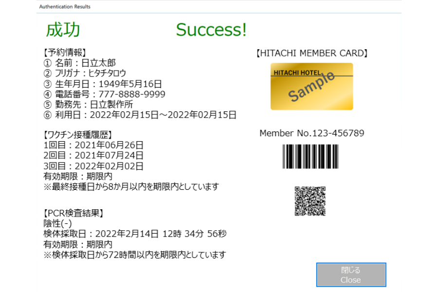Click the PCR 有効期限：期限内 line below 検体採取日
This screenshot has height=292, width=438.
click(78, 244)
